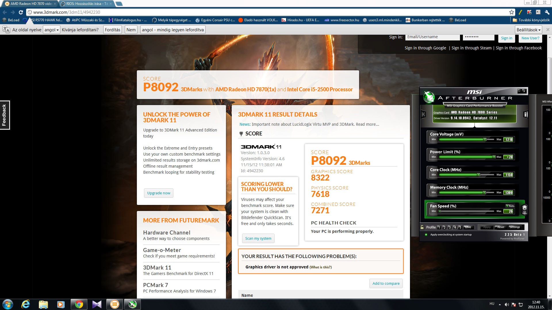Open the Hirado.hu bookmark
552x310 pixels.
click(300, 20)
